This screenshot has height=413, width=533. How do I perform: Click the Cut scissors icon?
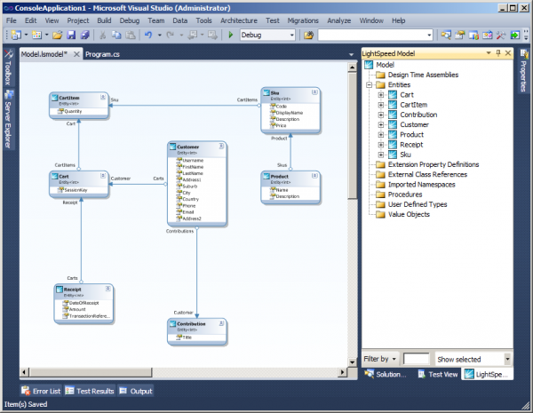[x=102, y=35]
